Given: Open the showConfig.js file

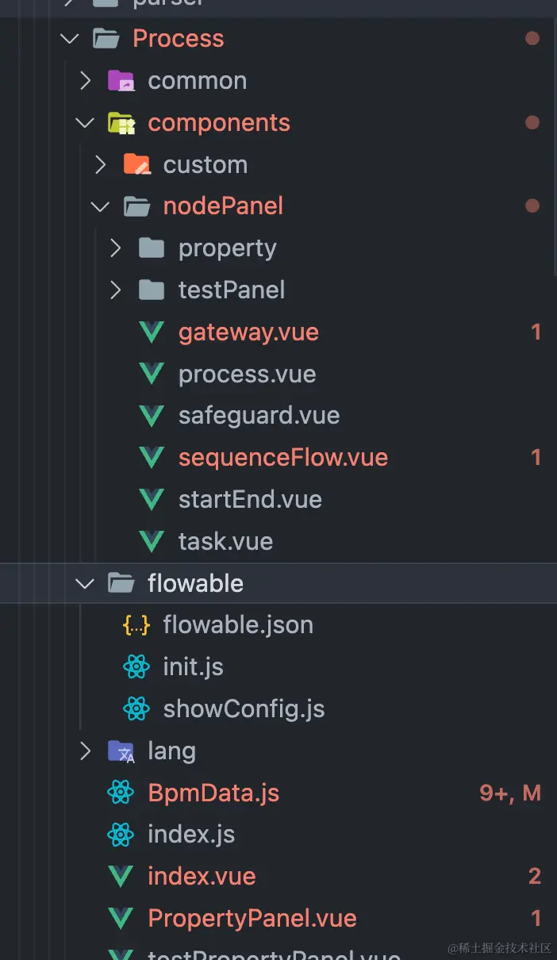Looking at the screenshot, I should [244, 708].
